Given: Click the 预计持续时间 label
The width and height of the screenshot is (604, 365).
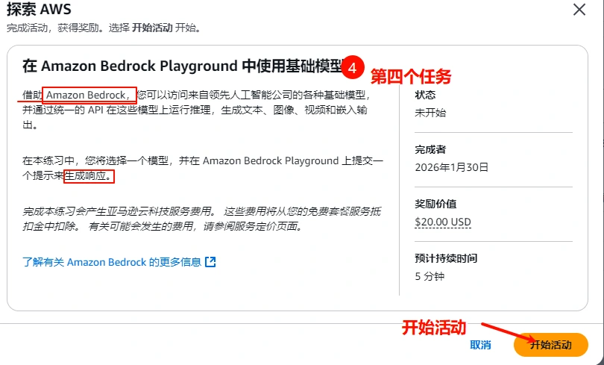Looking at the screenshot, I should [x=446, y=258].
